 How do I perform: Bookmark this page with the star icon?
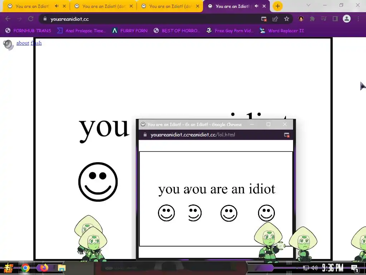[x=287, y=19]
